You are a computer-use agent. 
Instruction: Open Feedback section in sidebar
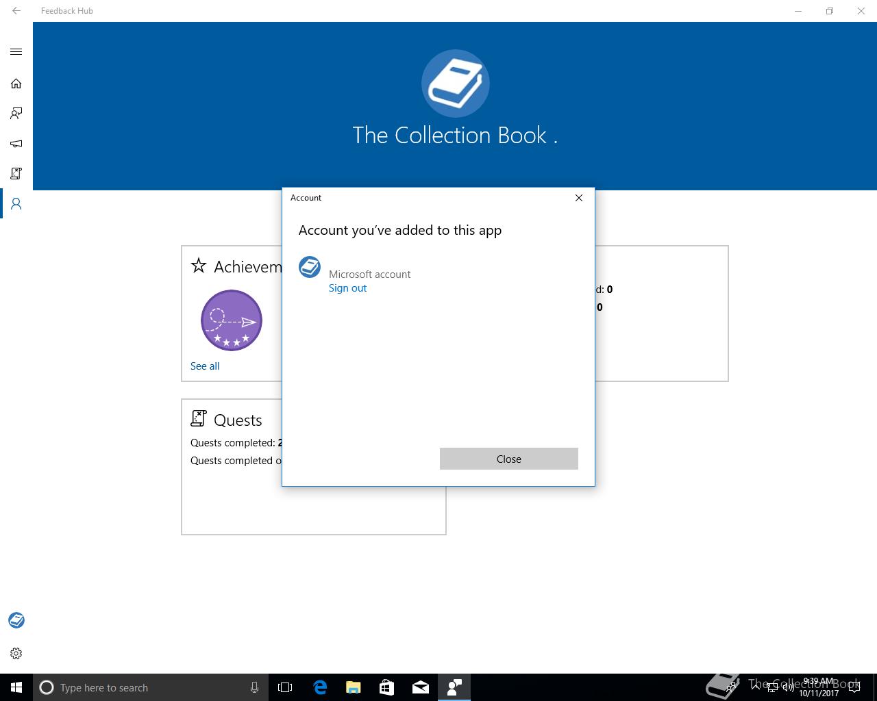click(x=16, y=114)
